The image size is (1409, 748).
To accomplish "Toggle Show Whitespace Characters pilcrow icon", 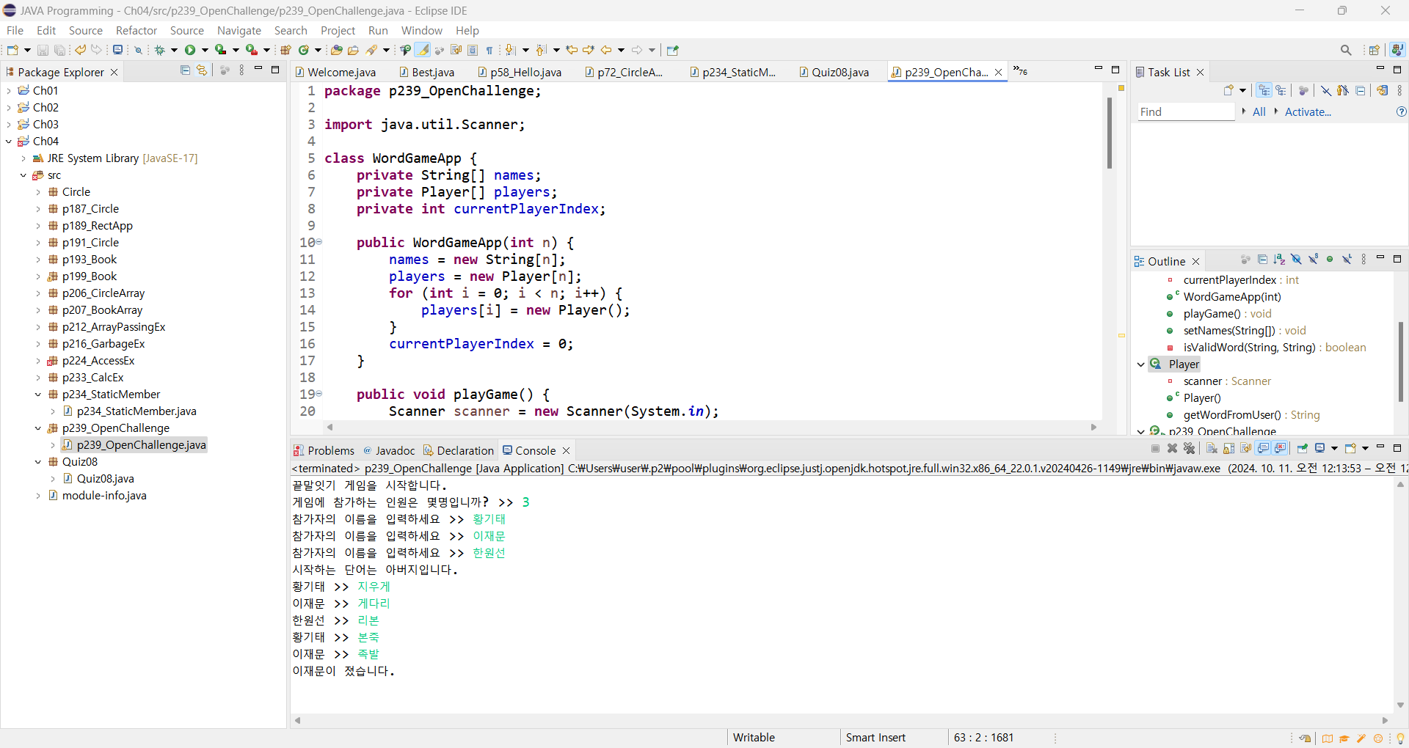I will coord(489,50).
